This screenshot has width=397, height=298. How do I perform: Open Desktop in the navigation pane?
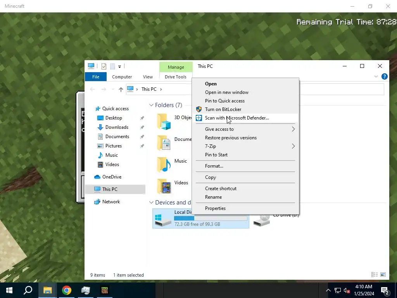point(114,118)
